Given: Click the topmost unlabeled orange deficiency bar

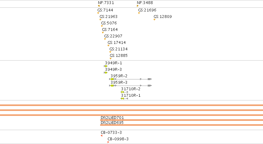Looking at the screenshot, I should [x=132, y=105].
